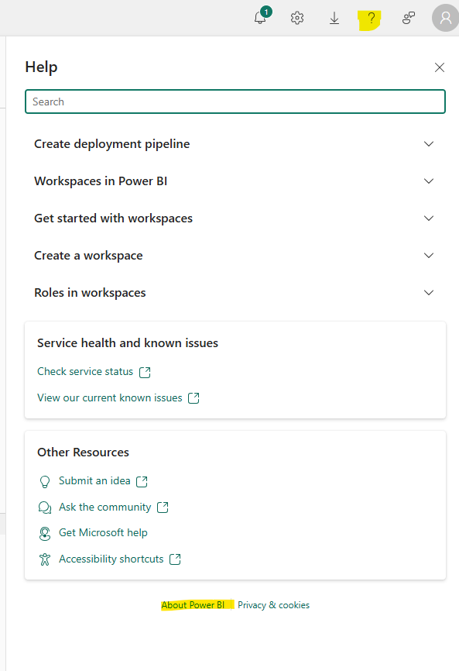Screen dimensions: 459x671
Task: Close the Help pane
Action: [x=440, y=67]
